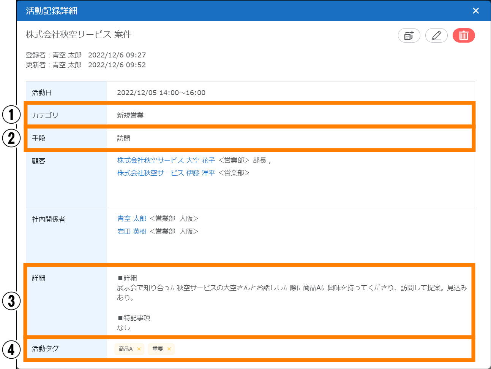Open the 青空 太郎 internal member link
Image resolution: width=491 pixels, height=369 pixels.
pos(132,219)
